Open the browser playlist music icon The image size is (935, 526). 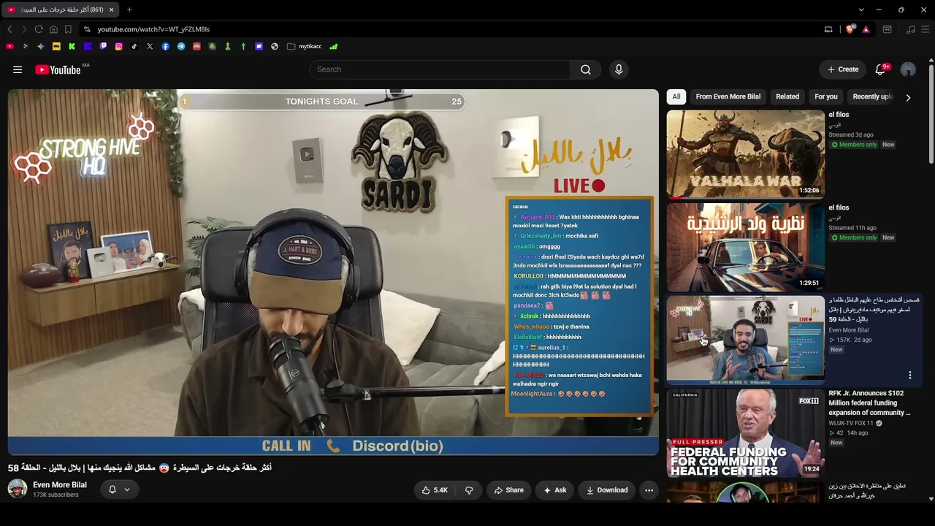click(x=910, y=29)
